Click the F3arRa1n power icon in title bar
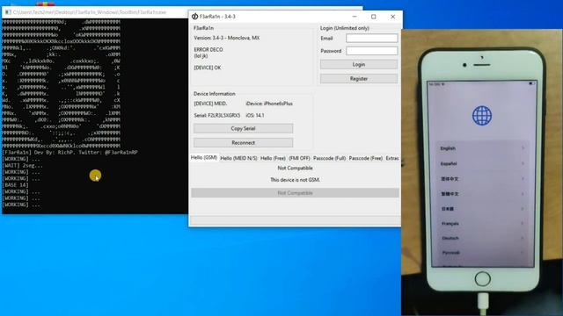Viewport: 563px width, 316px height. tap(194, 17)
